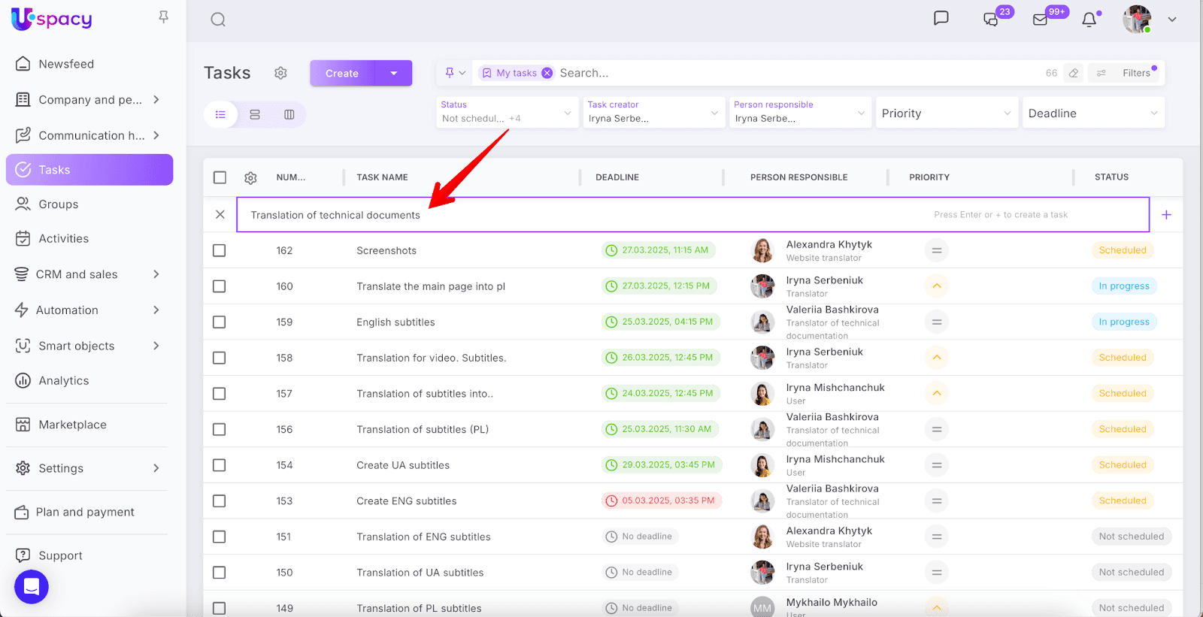The height and width of the screenshot is (617, 1203).
Task: Switch to kanban board view icon
Action: point(289,114)
